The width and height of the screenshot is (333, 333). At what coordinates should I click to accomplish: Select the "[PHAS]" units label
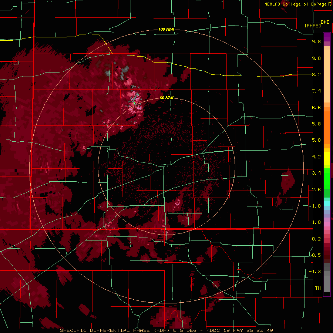point(313,26)
